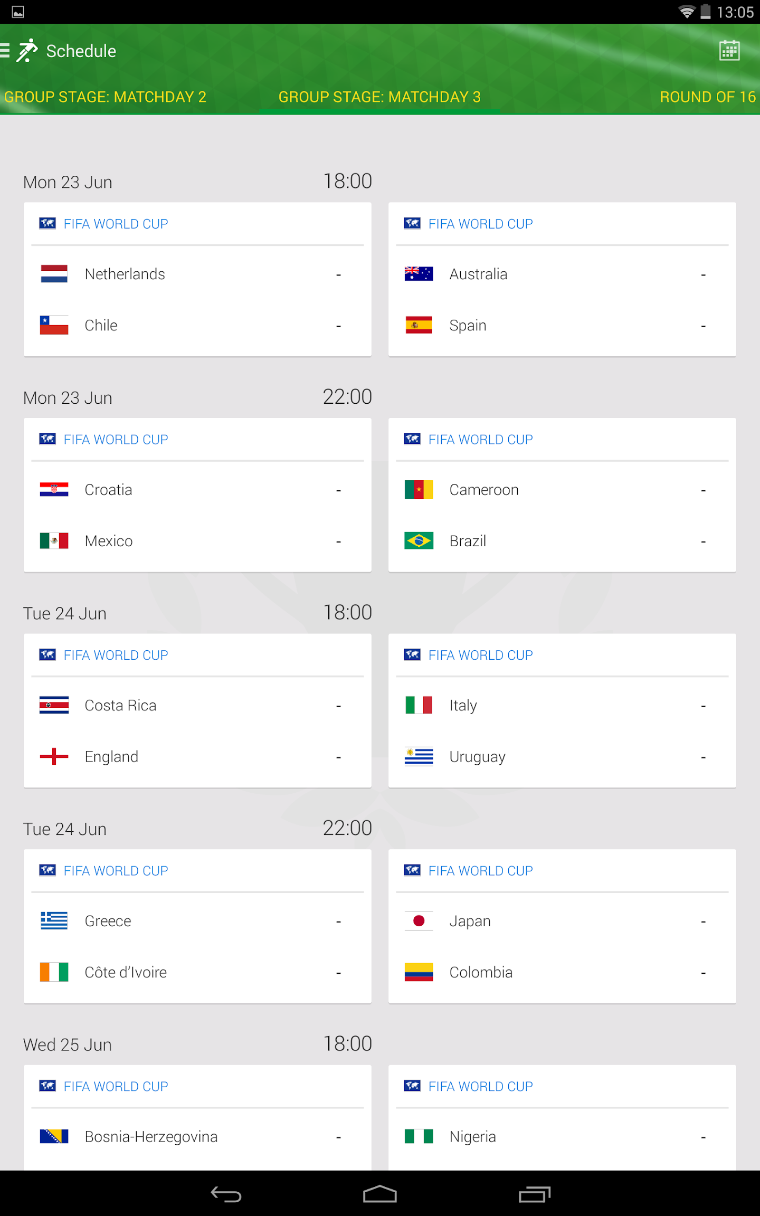Open the Colombia team entry
This screenshot has width=760, height=1216.
[x=562, y=972]
